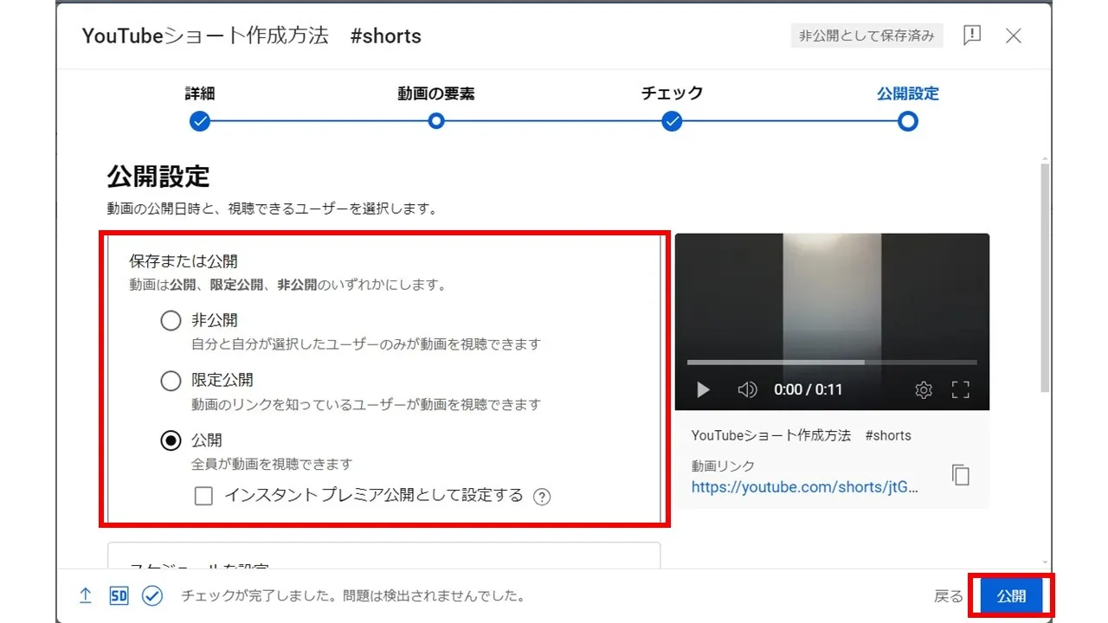Open the 詳細 step label
The height and width of the screenshot is (623, 1108).
click(200, 93)
